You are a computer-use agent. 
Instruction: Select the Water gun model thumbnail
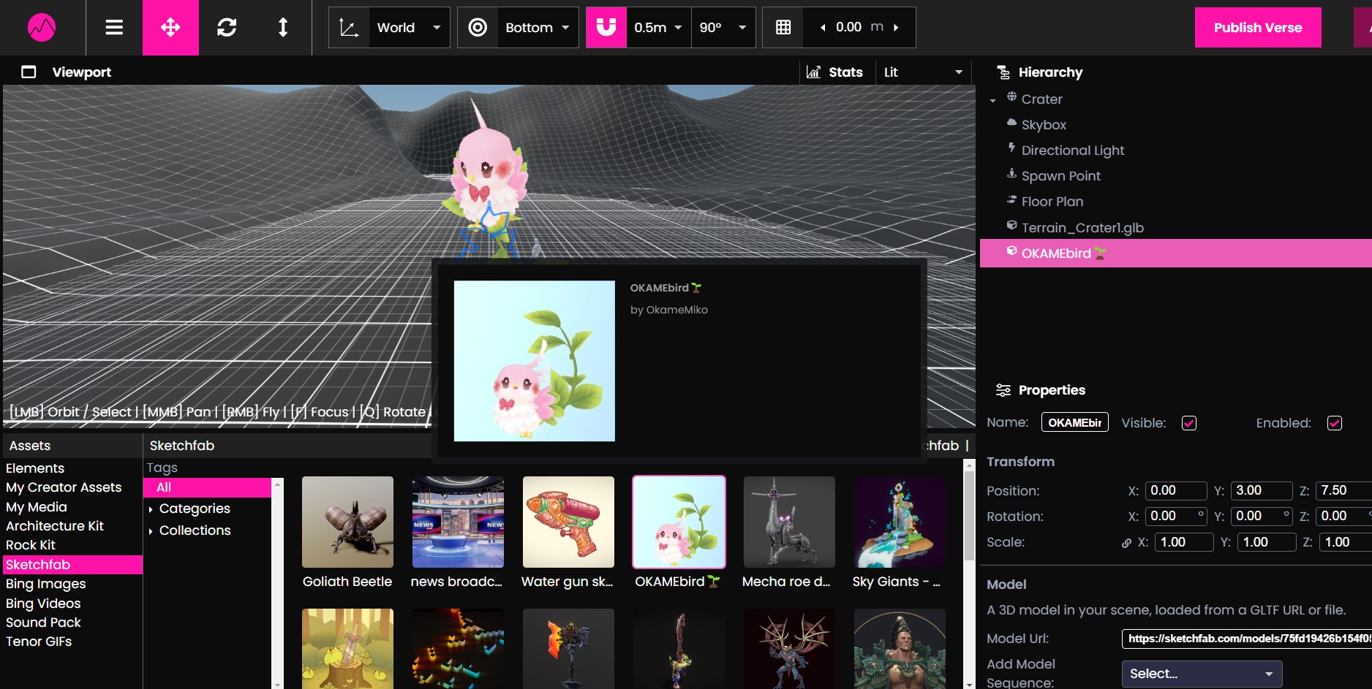[568, 522]
